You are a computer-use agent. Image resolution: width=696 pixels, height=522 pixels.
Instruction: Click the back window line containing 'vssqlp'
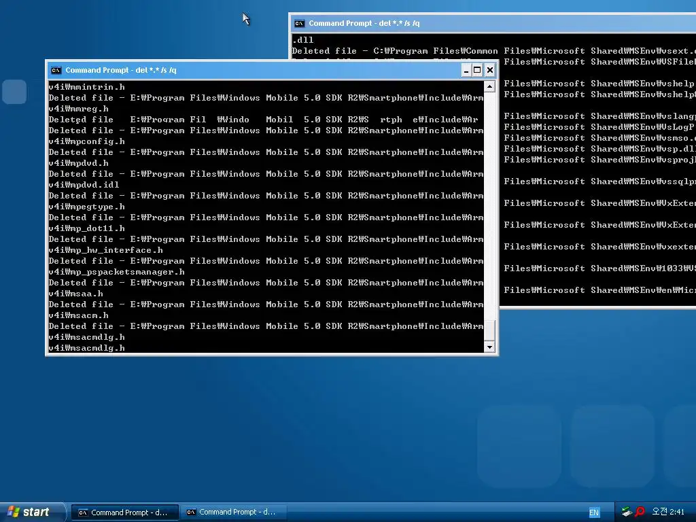[599, 181]
